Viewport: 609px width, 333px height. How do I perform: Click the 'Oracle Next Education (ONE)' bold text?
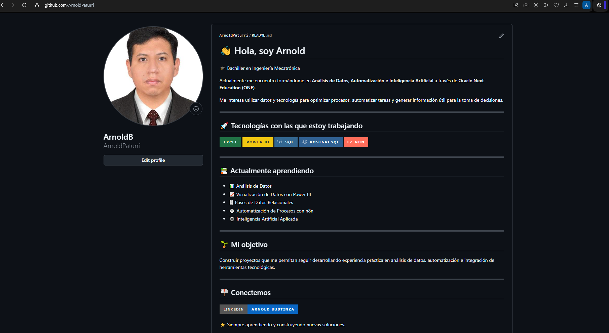tap(351, 84)
